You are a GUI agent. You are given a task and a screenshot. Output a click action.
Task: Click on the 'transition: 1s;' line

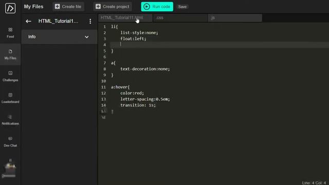(x=138, y=105)
